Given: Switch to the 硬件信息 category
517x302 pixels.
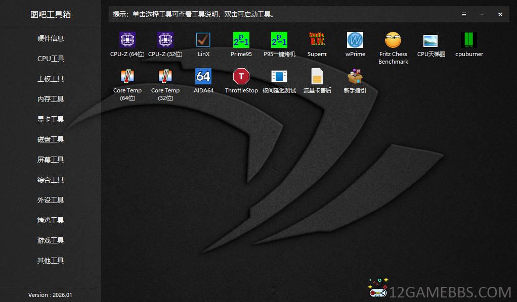Looking at the screenshot, I should coord(50,38).
